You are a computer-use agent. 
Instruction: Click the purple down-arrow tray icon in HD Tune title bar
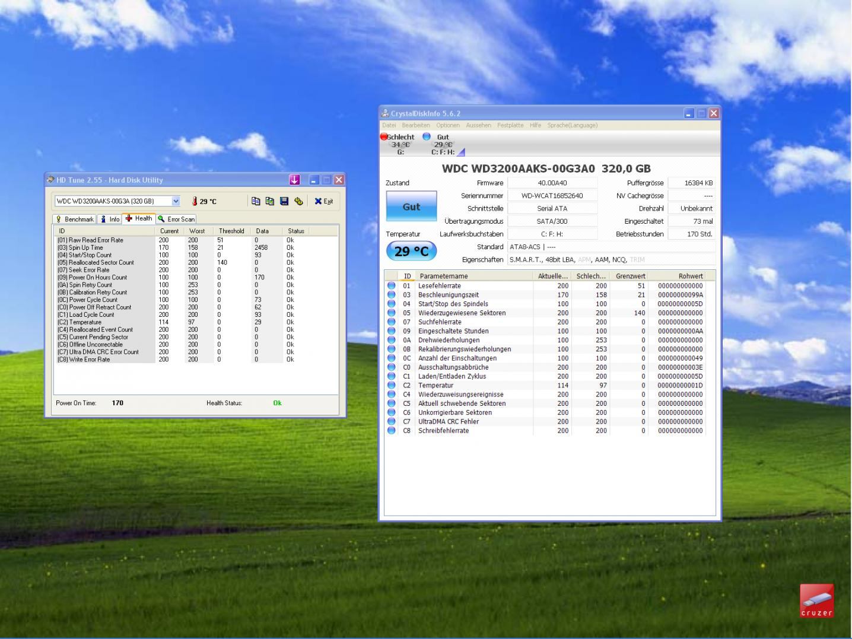[294, 180]
